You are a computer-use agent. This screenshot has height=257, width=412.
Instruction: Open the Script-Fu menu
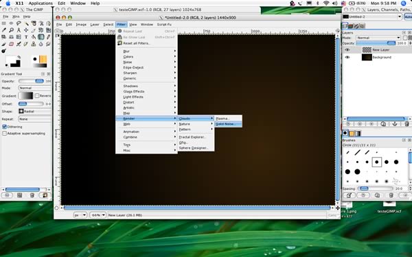pyautogui.click(x=164, y=25)
